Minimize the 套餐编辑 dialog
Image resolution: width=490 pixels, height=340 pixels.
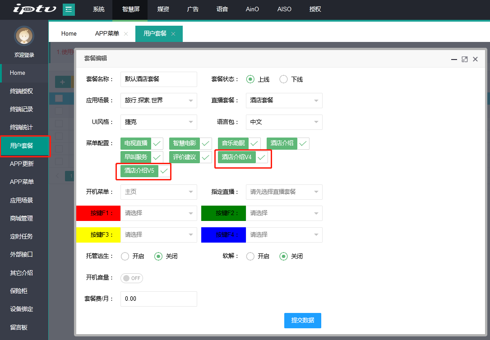(454, 59)
